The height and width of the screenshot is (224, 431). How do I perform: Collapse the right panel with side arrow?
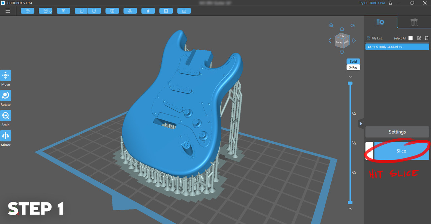(x=361, y=124)
